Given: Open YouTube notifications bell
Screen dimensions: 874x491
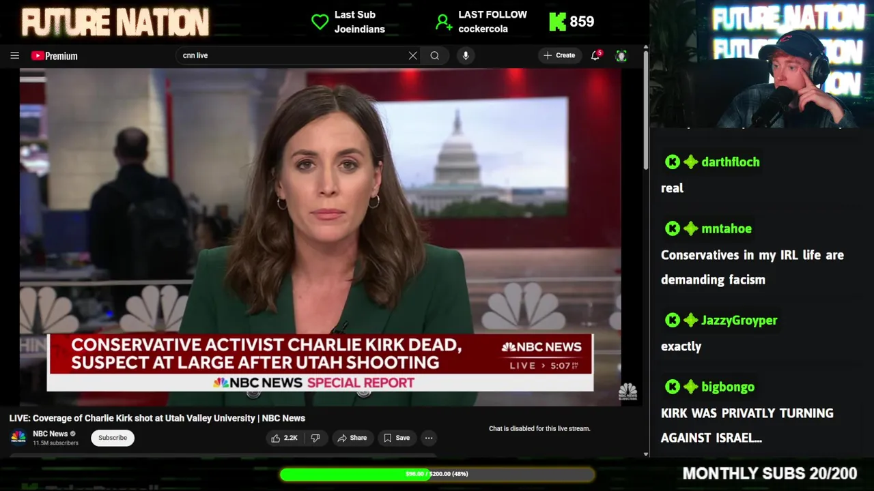Looking at the screenshot, I should pos(595,55).
